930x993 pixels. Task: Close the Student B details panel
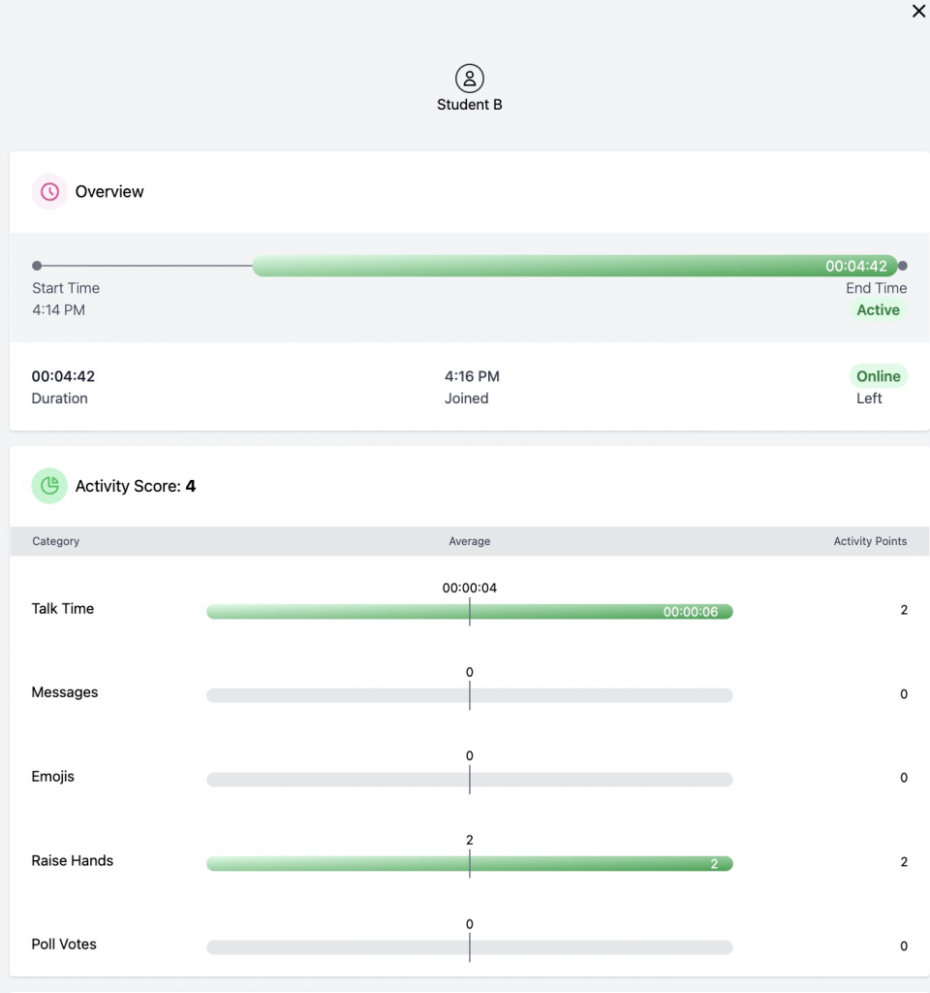[x=918, y=12]
